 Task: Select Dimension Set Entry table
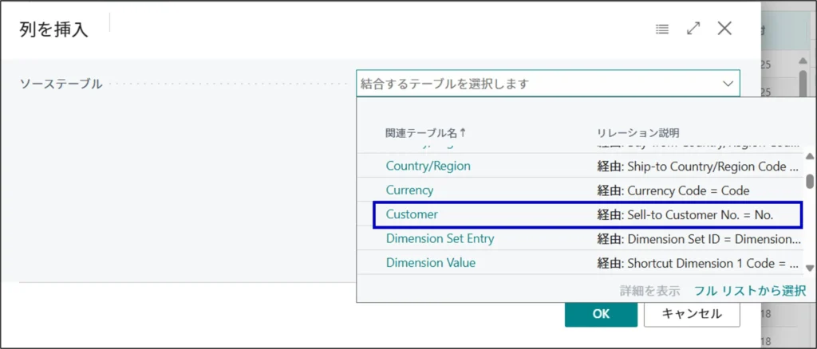[x=440, y=238]
